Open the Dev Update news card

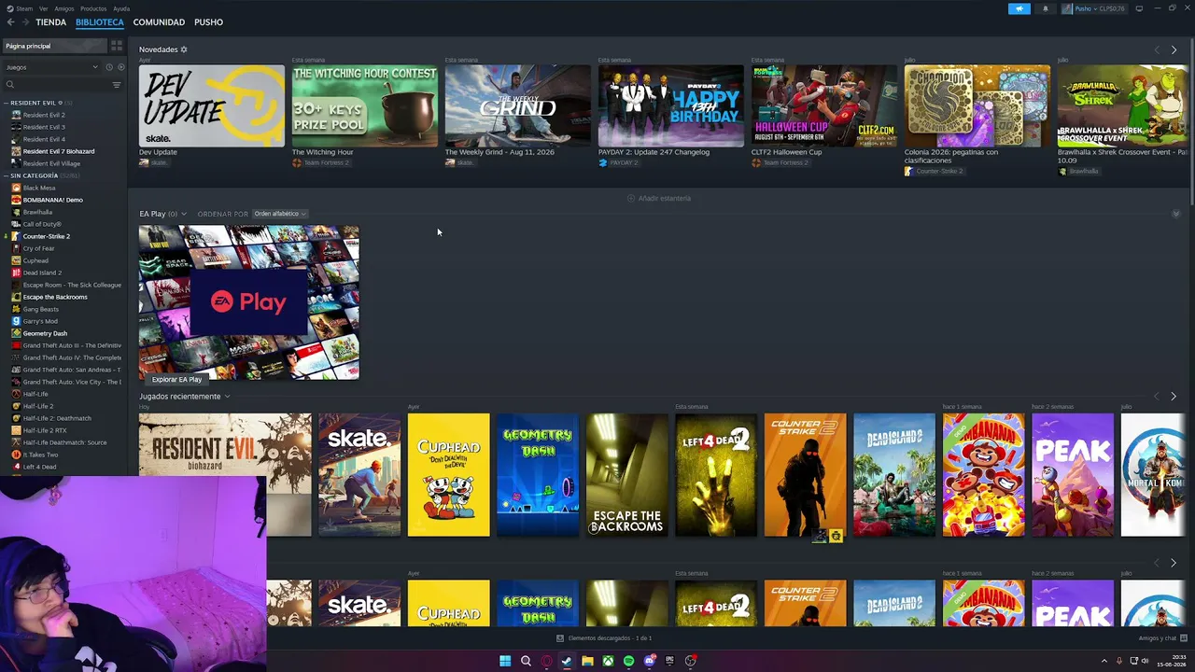click(x=212, y=105)
